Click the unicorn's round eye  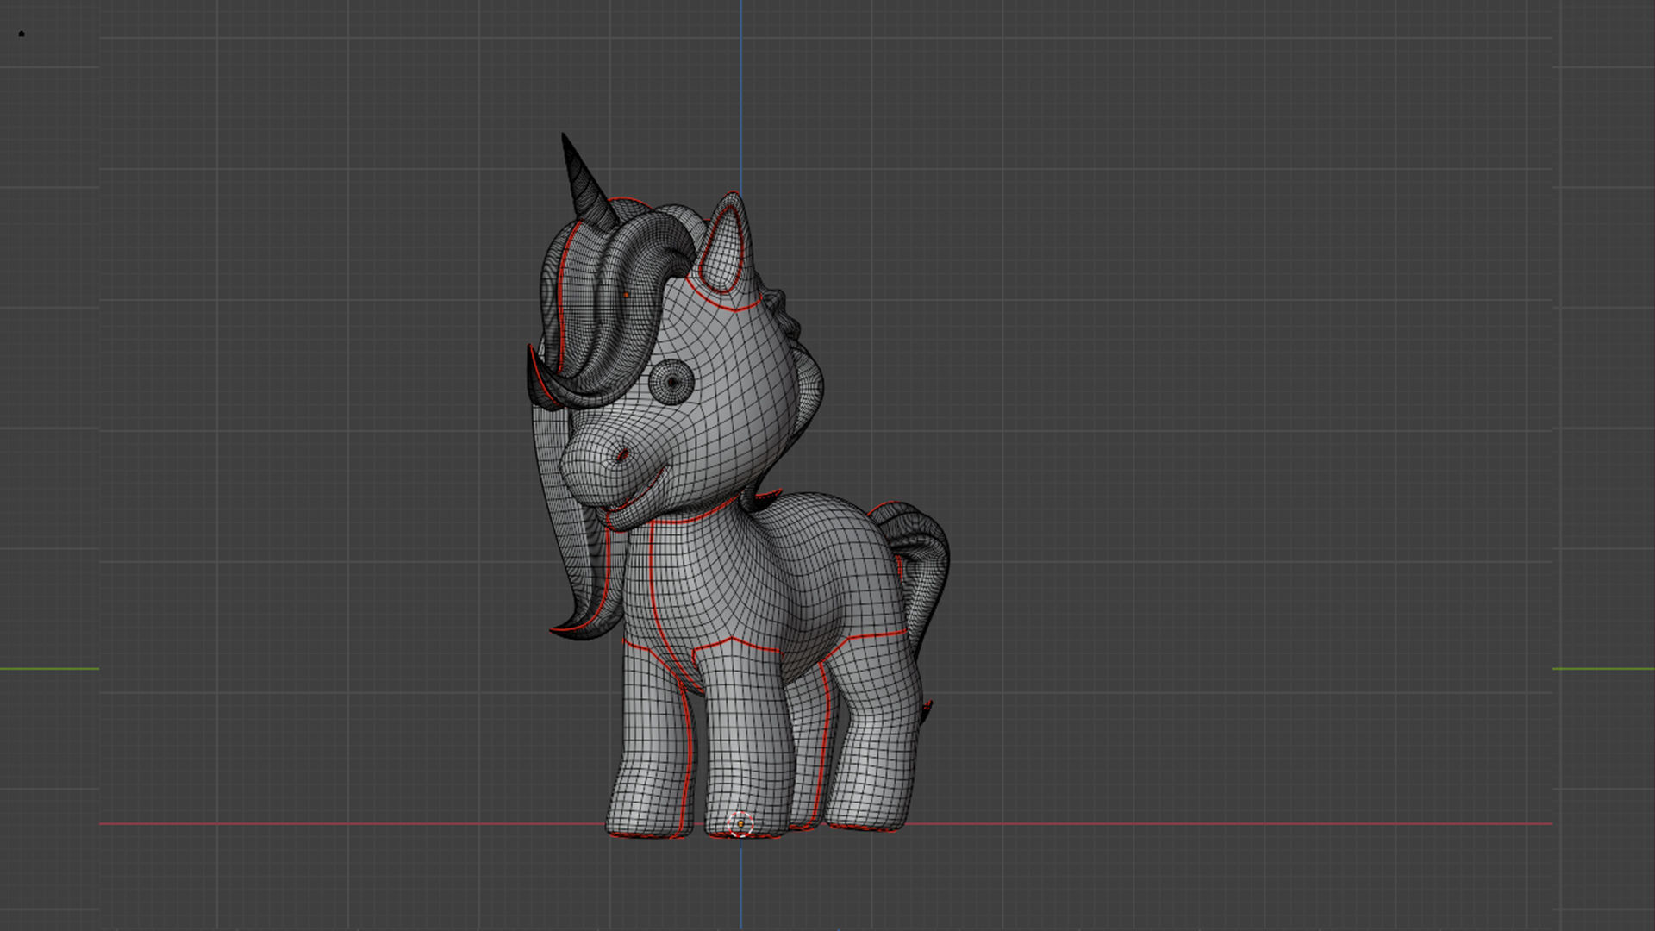[671, 382]
